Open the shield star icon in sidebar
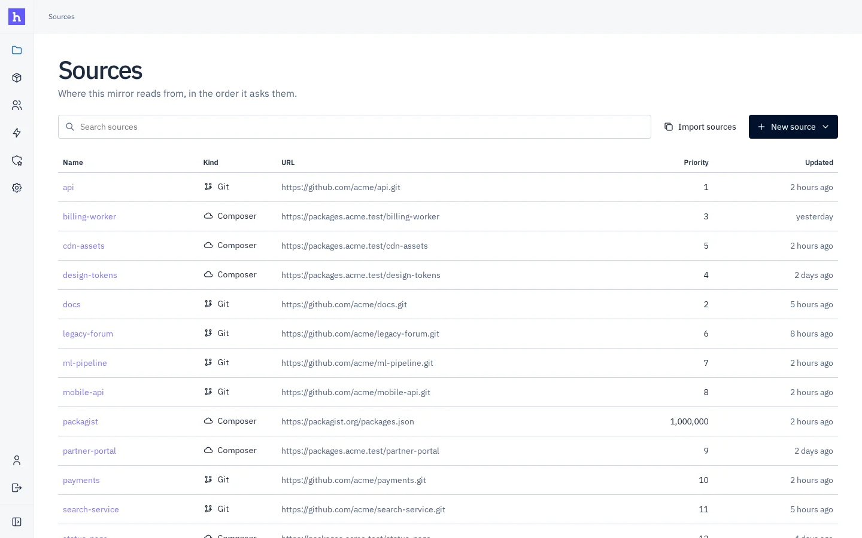862x538 pixels. click(17, 160)
